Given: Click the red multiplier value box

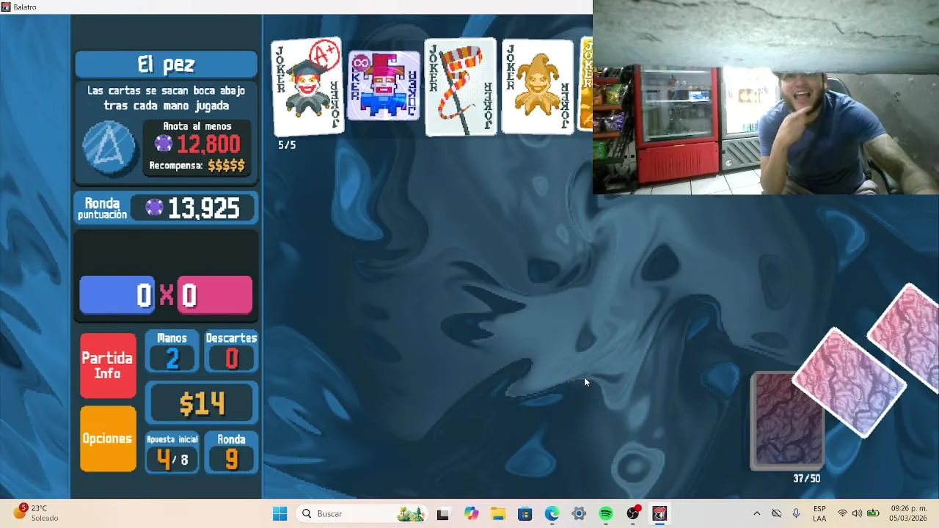Looking at the screenshot, I should coord(215,296).
